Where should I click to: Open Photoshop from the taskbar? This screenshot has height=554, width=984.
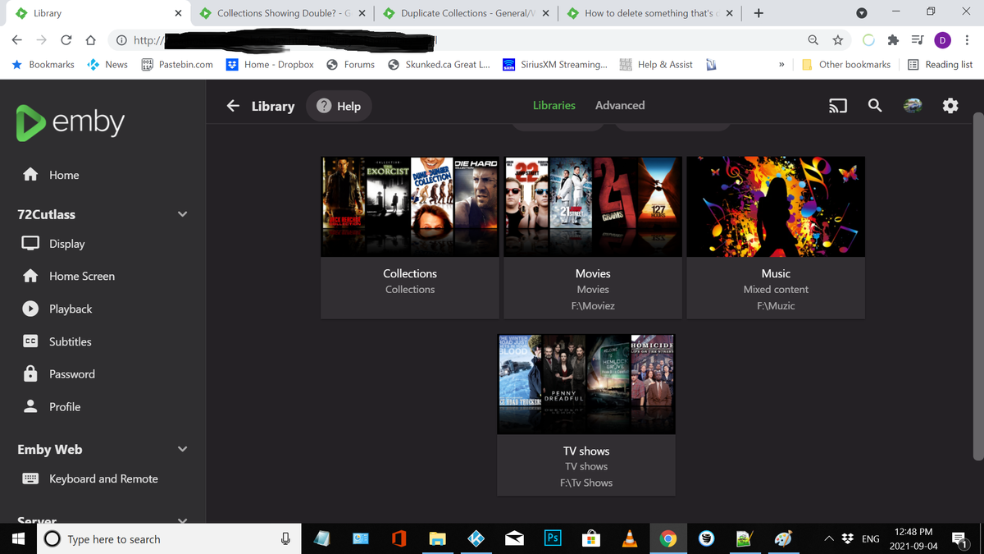(x=553, y=539)
